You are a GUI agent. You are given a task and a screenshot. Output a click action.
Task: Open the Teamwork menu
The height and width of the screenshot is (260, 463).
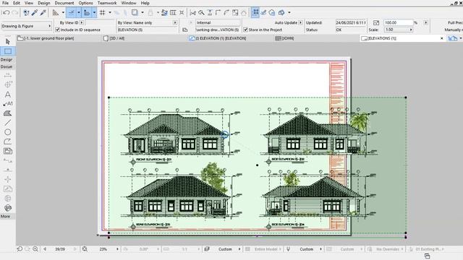107,3
